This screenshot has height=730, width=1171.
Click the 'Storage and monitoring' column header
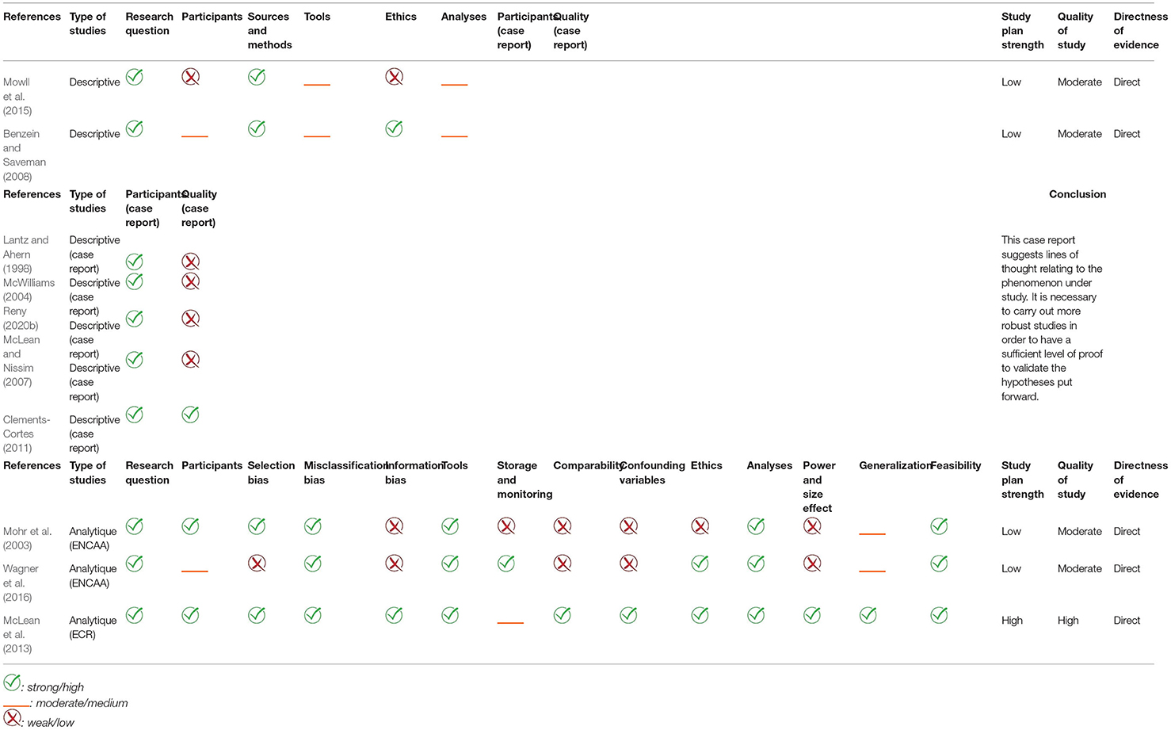(x=524, y=480)
